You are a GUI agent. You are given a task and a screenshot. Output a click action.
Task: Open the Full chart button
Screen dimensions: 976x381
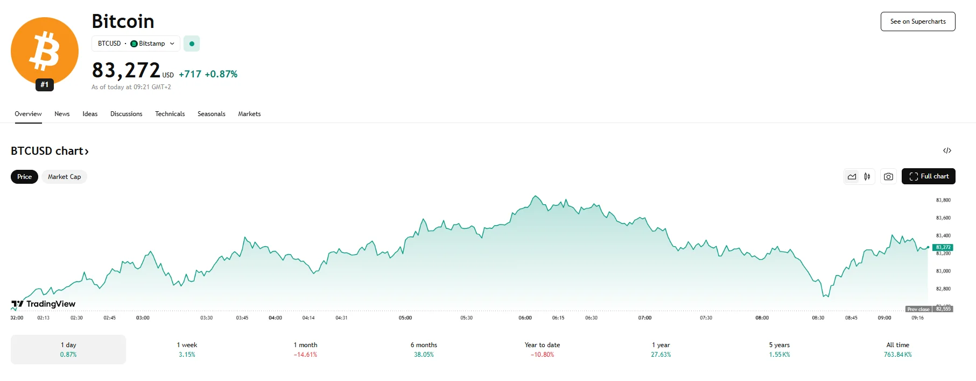(928, 176)
